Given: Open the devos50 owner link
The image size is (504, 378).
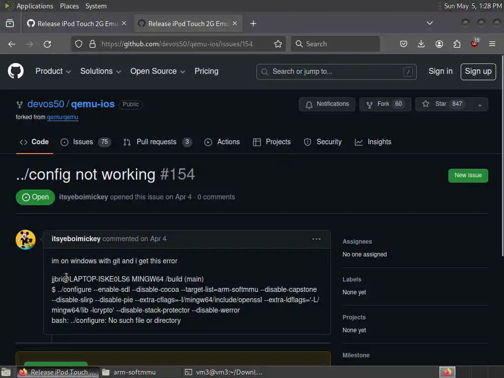Looking at the screenshot, I should coord(46,104).
